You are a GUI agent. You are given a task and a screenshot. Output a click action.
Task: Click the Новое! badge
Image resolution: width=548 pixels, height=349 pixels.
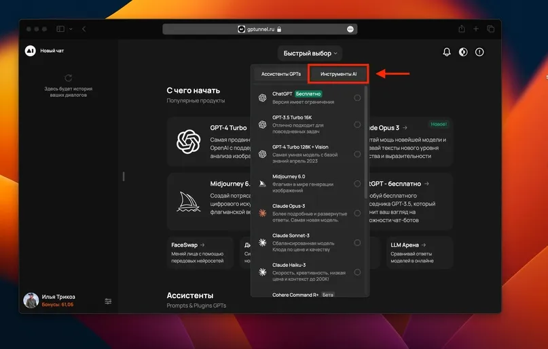pyautogui.click(x=439, y=124)
